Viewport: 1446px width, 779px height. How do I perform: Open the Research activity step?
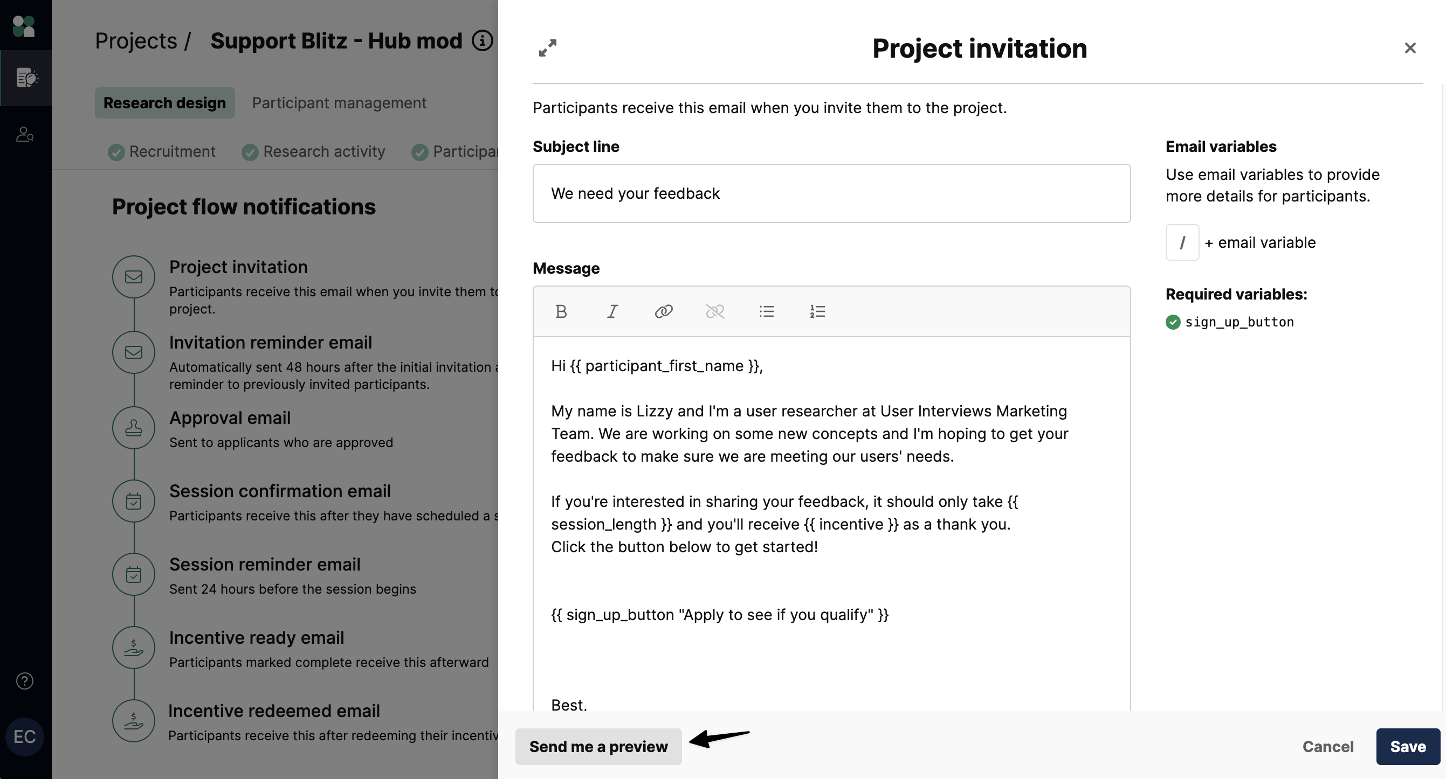tap(324, 151)
